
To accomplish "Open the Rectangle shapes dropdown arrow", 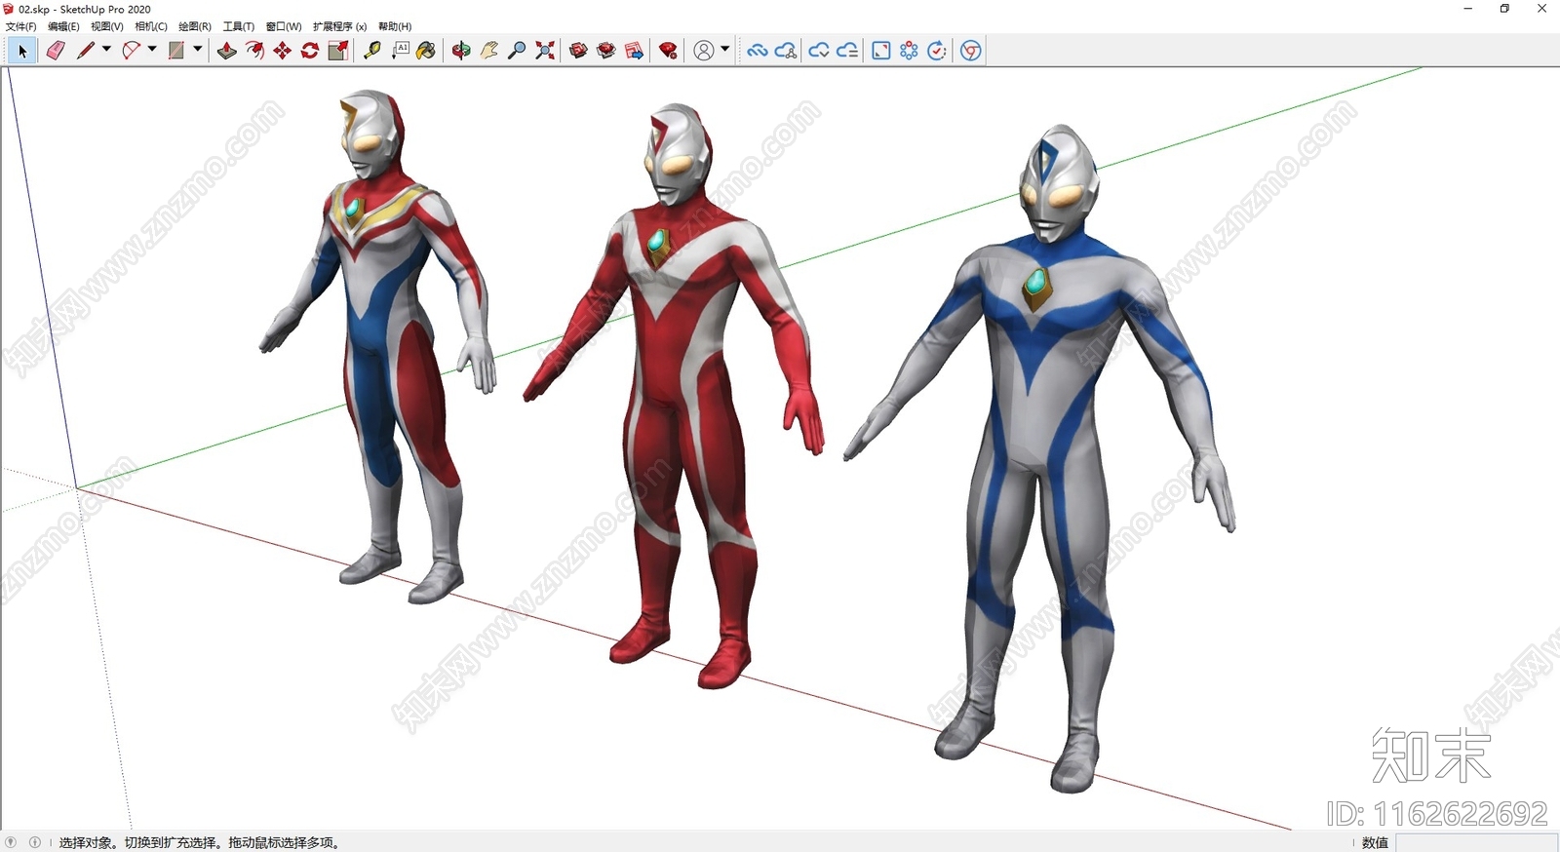I will coord(198,49).
